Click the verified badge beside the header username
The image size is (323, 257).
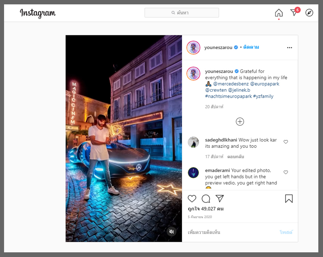[x=236, y=47]
